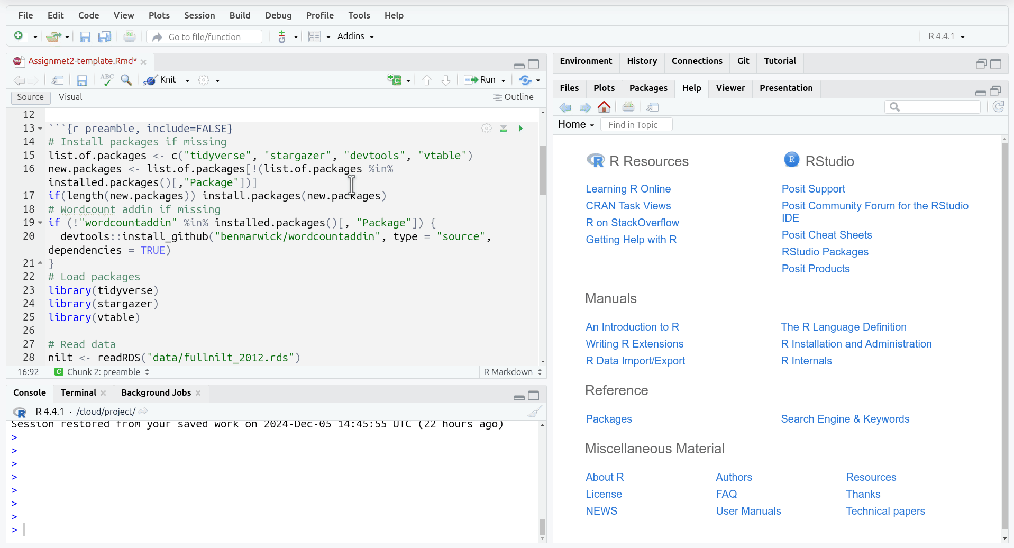Navigate forward in Help pane
The image size is (1014, 548).
[x=585, y=107]
